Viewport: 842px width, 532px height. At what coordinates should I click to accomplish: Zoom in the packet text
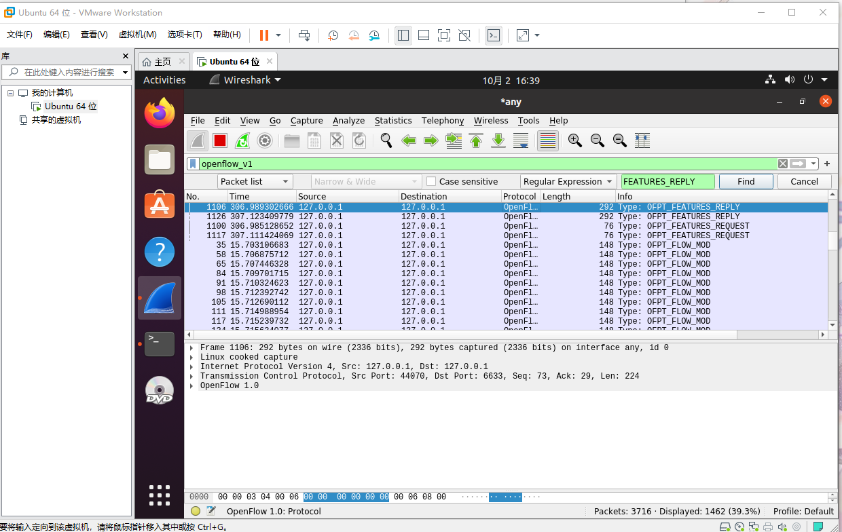[575, 140]
